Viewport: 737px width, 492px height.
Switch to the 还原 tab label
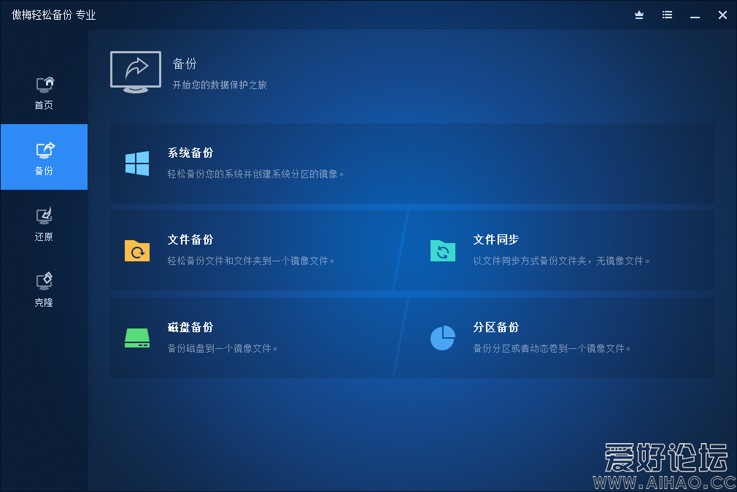44,237
